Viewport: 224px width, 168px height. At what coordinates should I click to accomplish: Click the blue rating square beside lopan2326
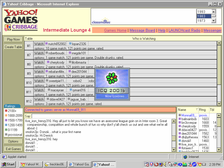coord(70,43)
